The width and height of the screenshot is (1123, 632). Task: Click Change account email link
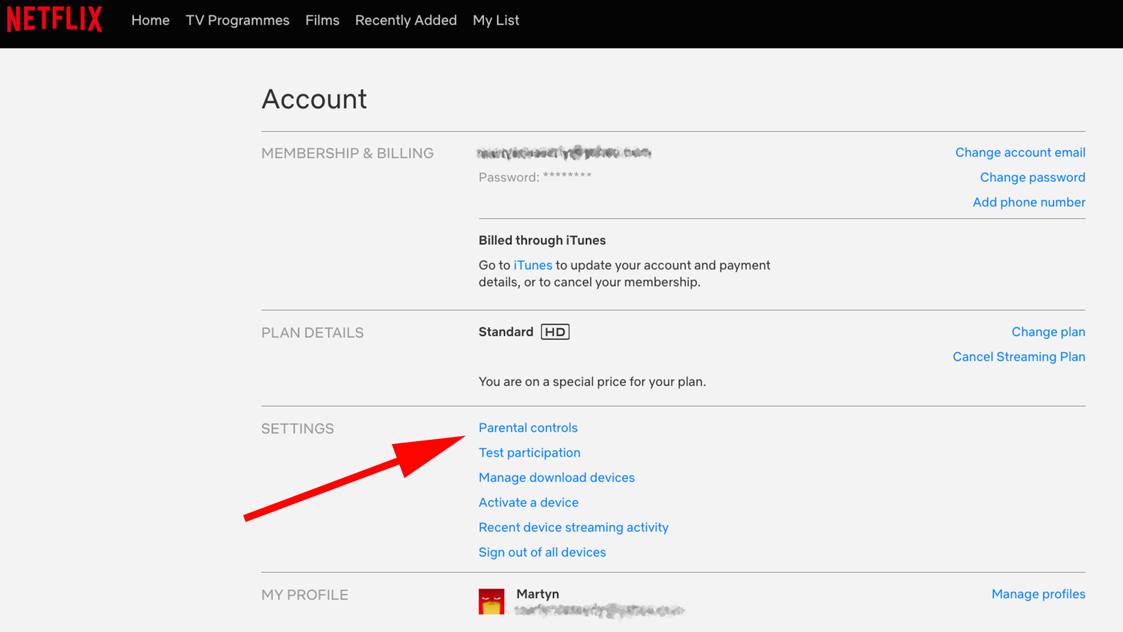(1020, 152)
